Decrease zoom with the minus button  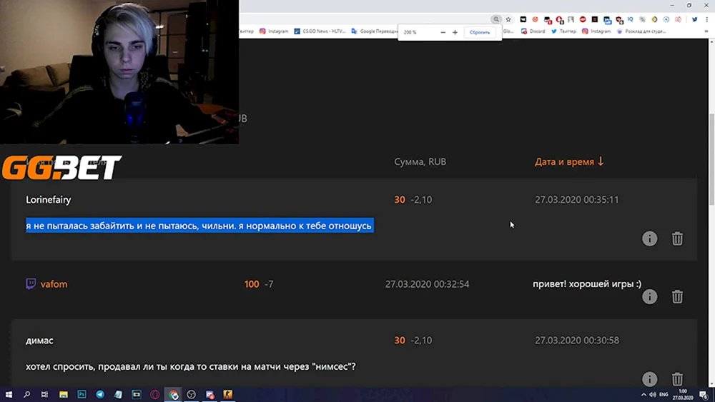443,32
